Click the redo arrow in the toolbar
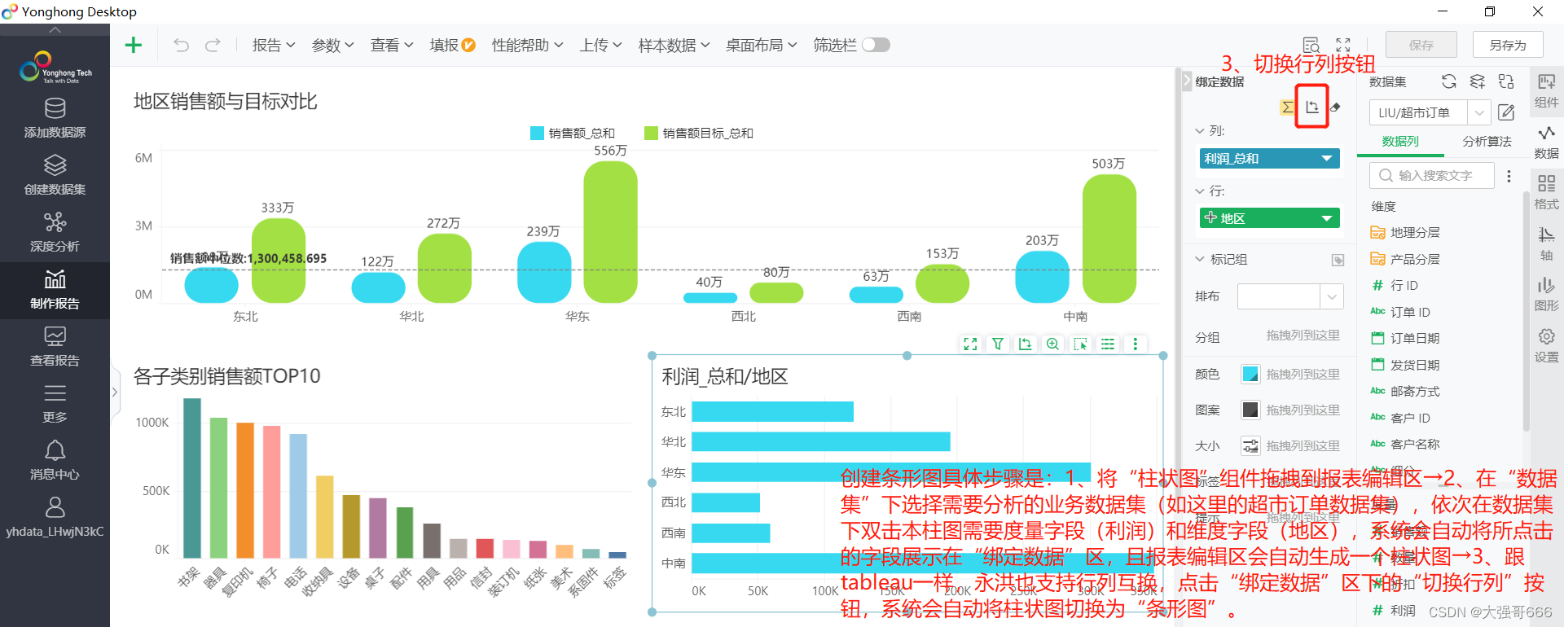1564x627 pixels. [213, 45]
